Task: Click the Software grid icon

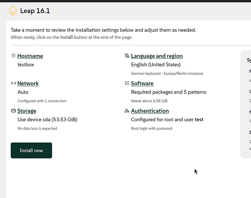Action: click(127, 83)
